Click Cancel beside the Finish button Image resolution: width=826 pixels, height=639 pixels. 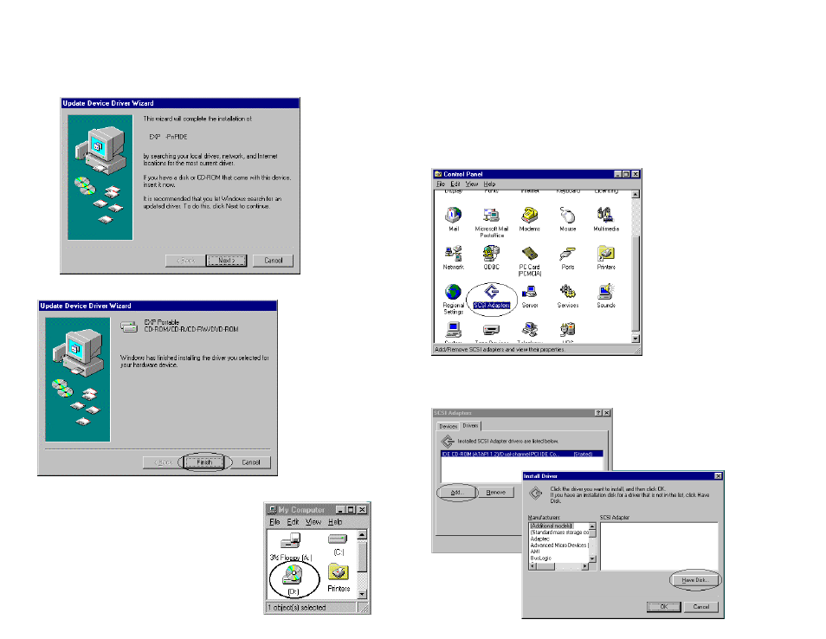tap(251, 462)
